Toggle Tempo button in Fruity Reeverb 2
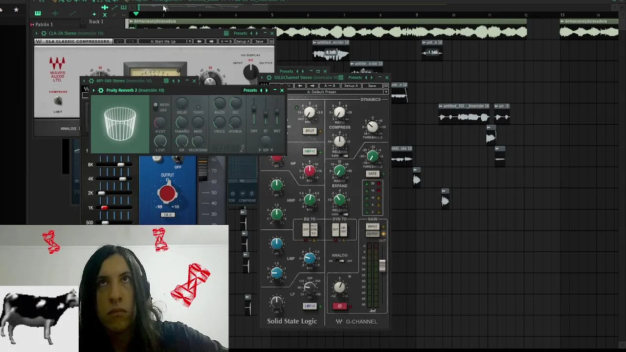 tap(198, 106)
